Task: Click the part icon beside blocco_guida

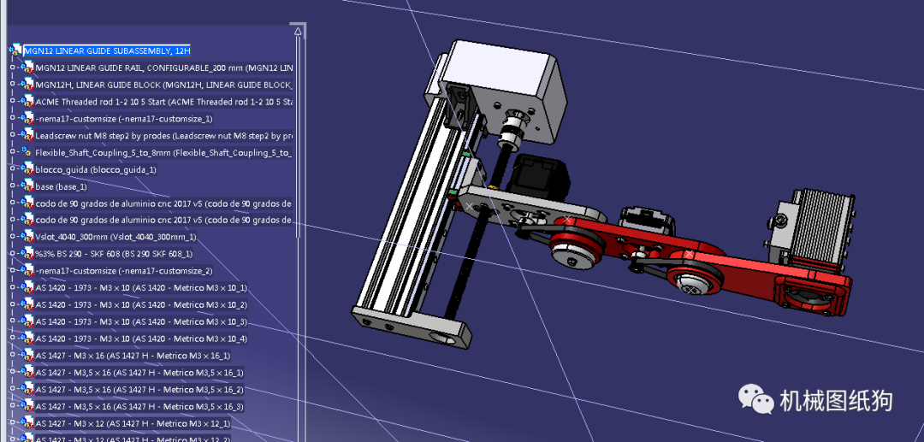Action: 27,169
